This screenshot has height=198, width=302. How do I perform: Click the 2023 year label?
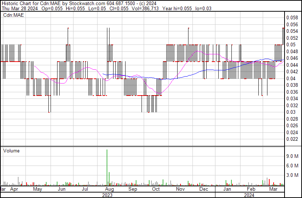tap(107, 195)
